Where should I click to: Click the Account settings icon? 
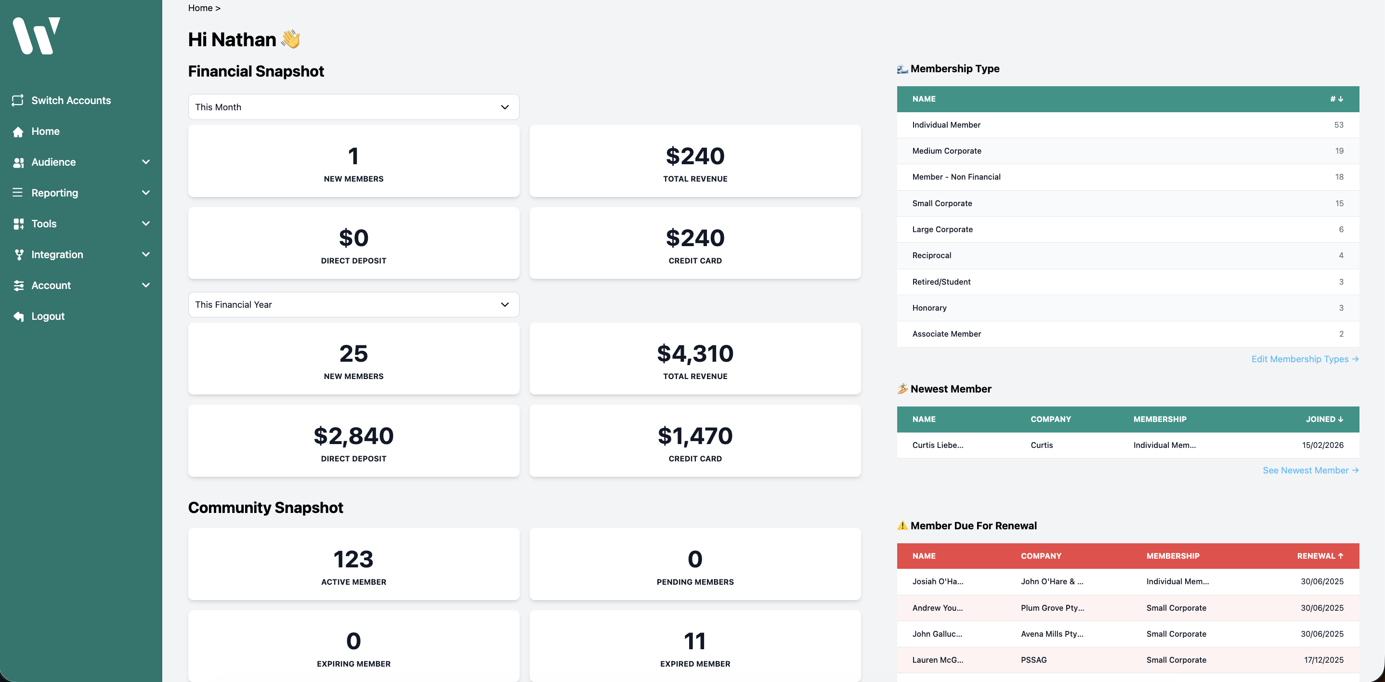click(x=18, y=285)
